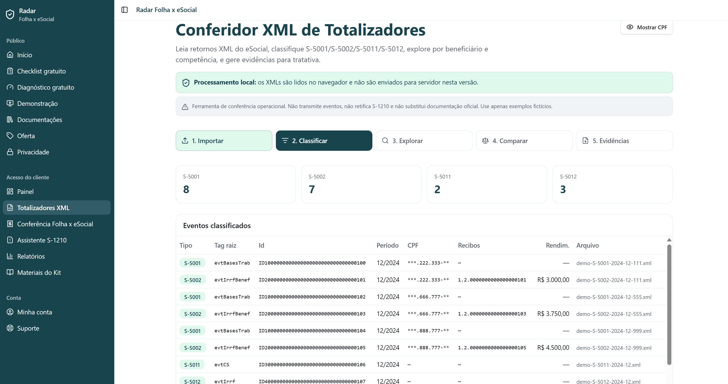Click the Painel dashboard icon
Image resolution: width=728 pixels, height=384 pixels.
click(x=10, y=192)
